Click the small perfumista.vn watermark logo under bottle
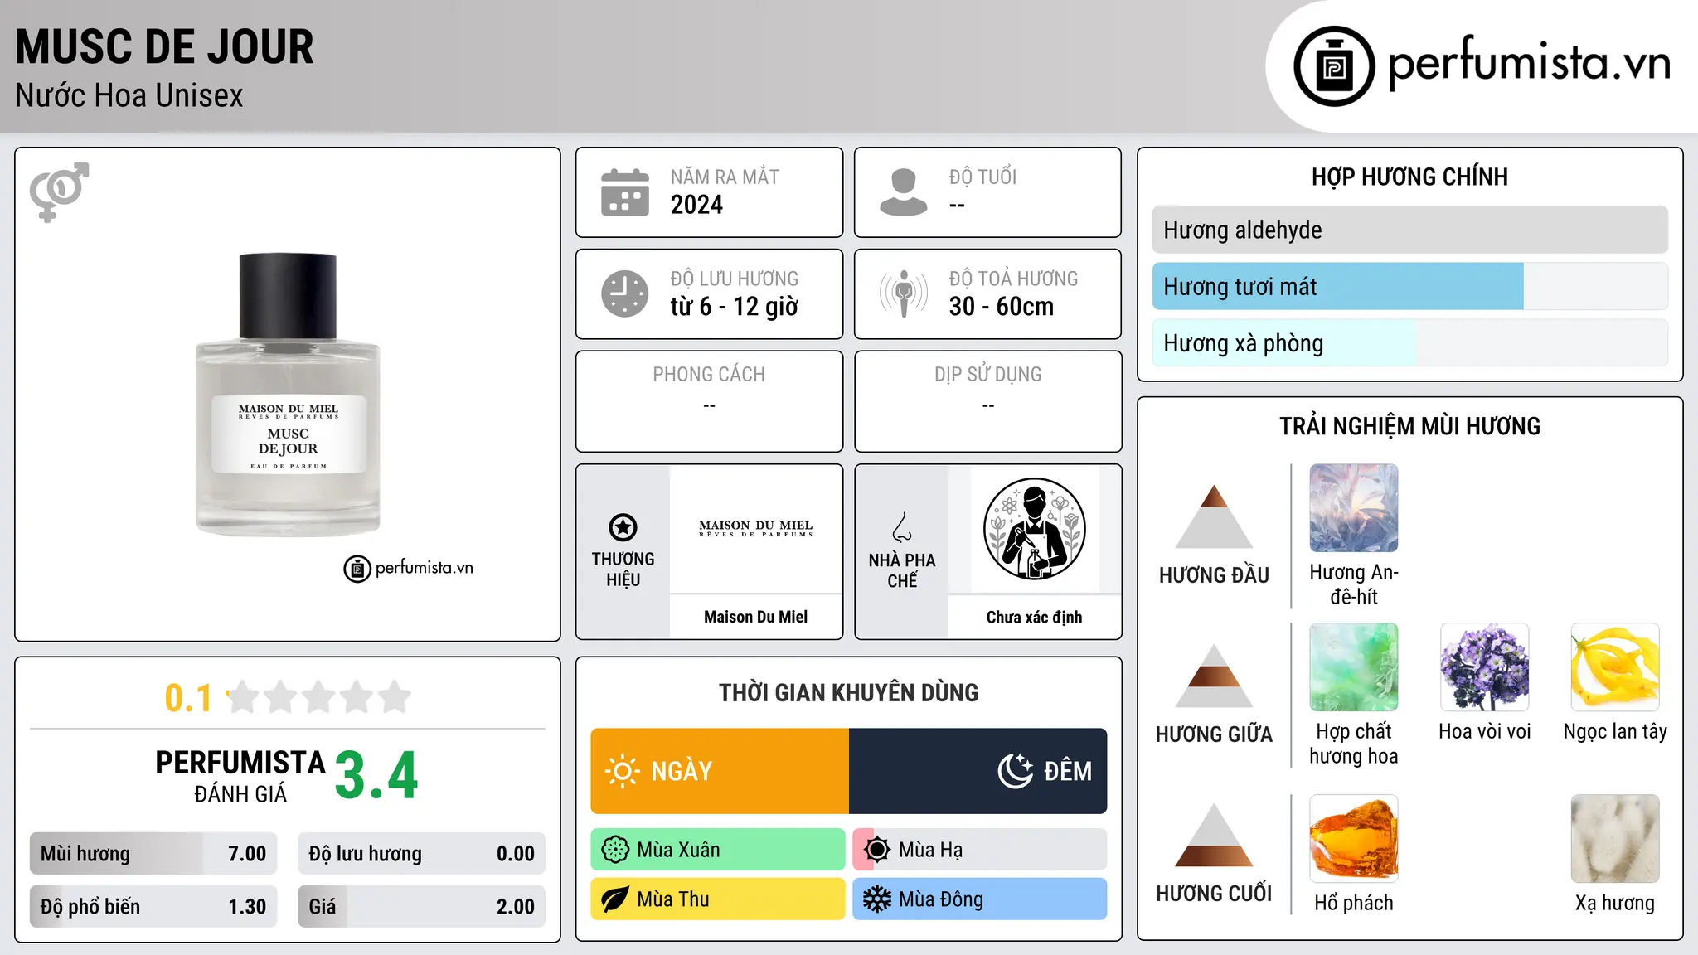Screen dimensions: 1698x955 coord(409,568)
